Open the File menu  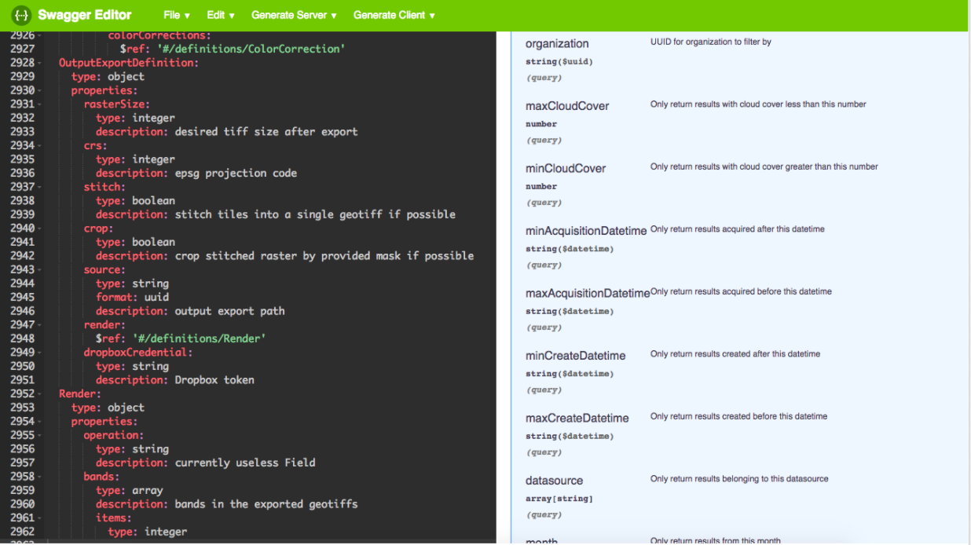[177, 15]
